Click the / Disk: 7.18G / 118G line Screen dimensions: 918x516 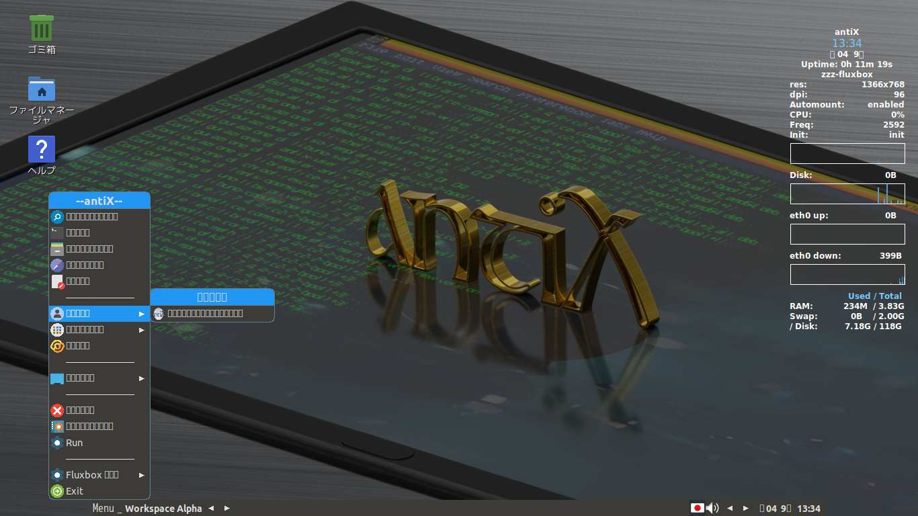click(x=846, y=327)
